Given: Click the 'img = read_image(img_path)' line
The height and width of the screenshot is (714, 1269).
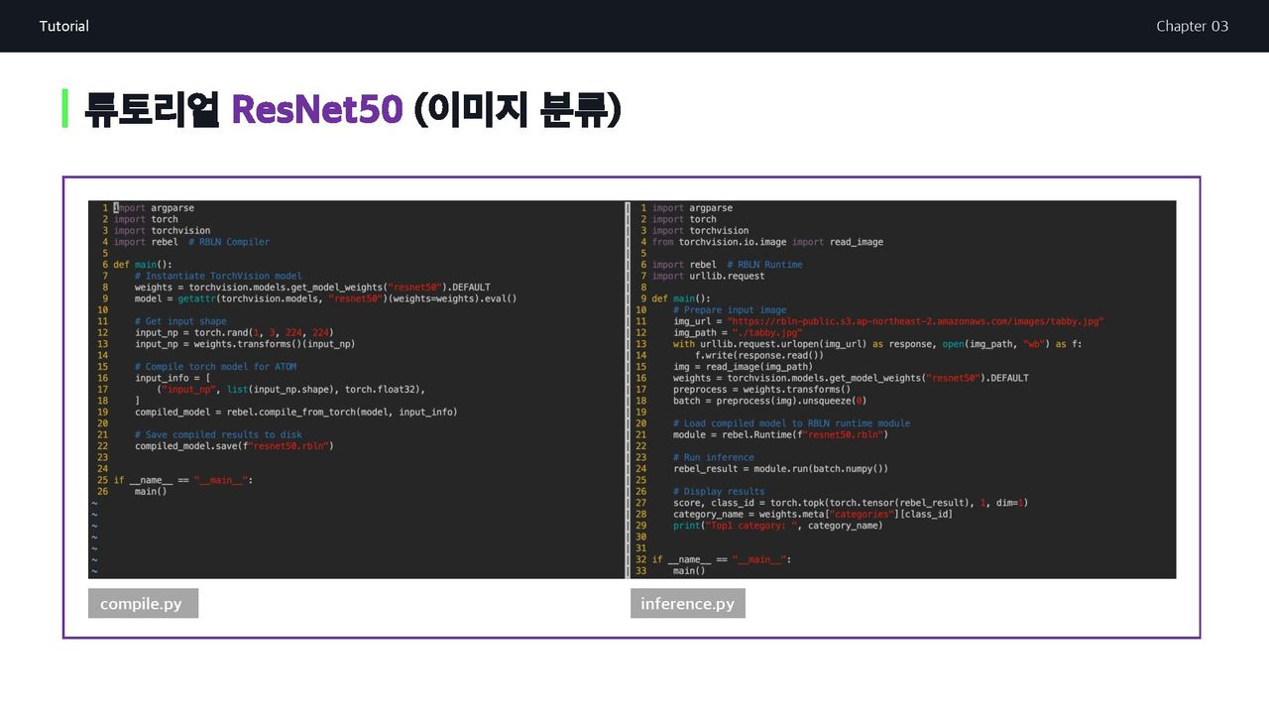Looking at the screenshot, I should click(x=743, y=367).
